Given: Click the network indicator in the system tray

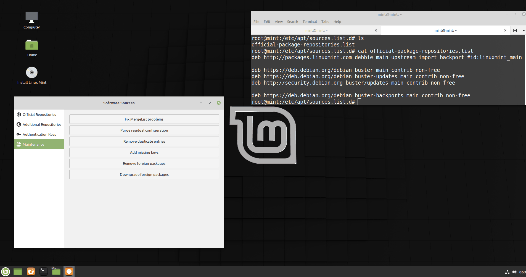Looking at the screenshot, I should coord(508,272).
